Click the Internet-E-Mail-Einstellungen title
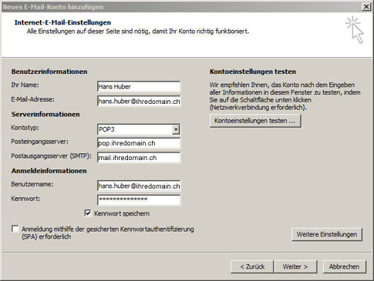Screen dimensions: 374x281 point(62,22)
